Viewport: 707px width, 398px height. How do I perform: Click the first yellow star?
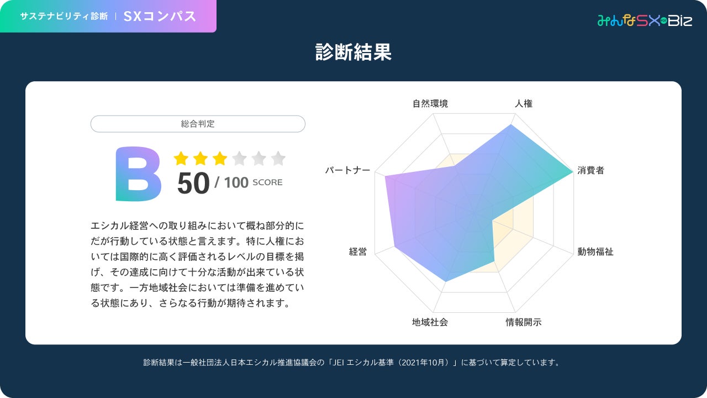[x=181, y=159]
